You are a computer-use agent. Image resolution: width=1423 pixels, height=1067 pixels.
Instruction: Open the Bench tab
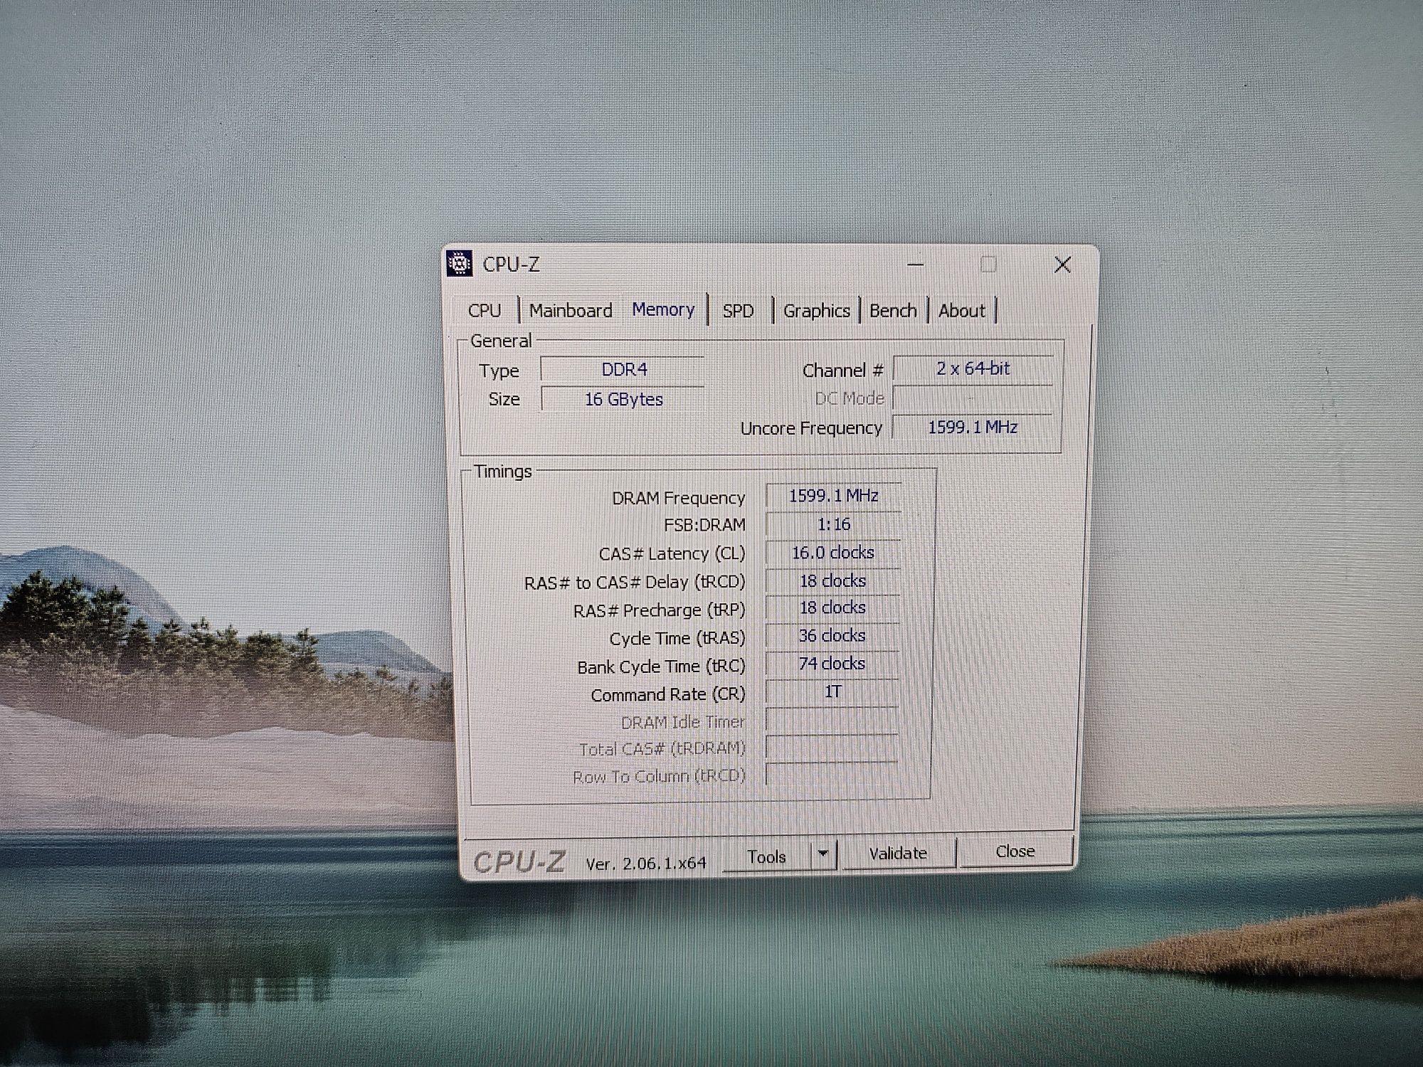point(893,311)
